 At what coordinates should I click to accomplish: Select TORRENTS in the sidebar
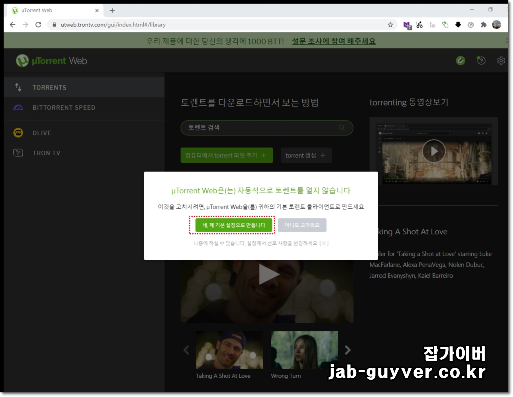click(84, 87)
